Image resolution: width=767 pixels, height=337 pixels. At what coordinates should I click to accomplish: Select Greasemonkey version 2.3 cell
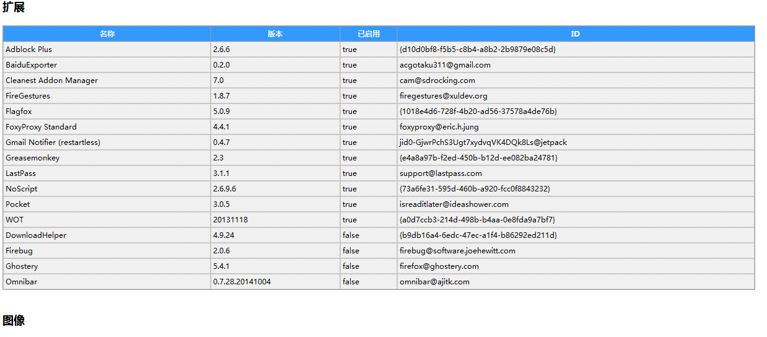(x=275, y=158)
